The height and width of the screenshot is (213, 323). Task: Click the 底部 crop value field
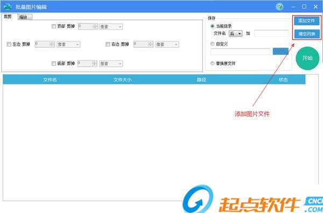(x=85, y=63)
